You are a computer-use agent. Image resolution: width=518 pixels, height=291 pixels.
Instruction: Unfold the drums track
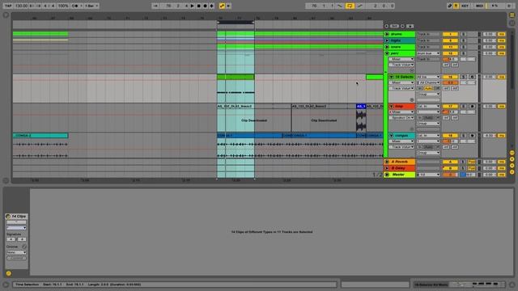tap(387, 34)
